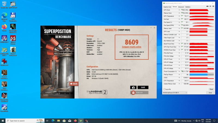Expand the Fan Speed (%) dropdown
Viewport: 218px width, 123px height.
coord(179,22)
